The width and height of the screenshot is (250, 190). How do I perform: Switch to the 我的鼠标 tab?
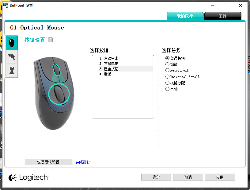[185, 16]
